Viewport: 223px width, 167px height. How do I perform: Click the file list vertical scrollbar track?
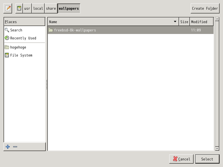[x=217, y=84]
